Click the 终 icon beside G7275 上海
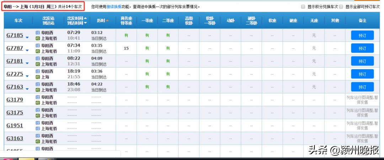Viewport: 384px width, 160px height. pyautogui.click(x=37, y=77)
